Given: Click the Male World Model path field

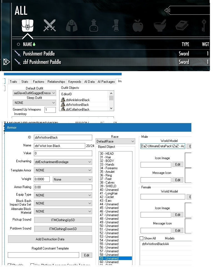Looking at the screenshot, I should [163, 146].
